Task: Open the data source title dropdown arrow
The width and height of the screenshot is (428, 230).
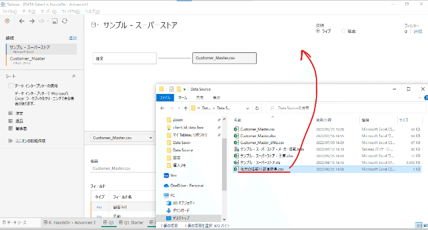Action: [x=97, y=26]
